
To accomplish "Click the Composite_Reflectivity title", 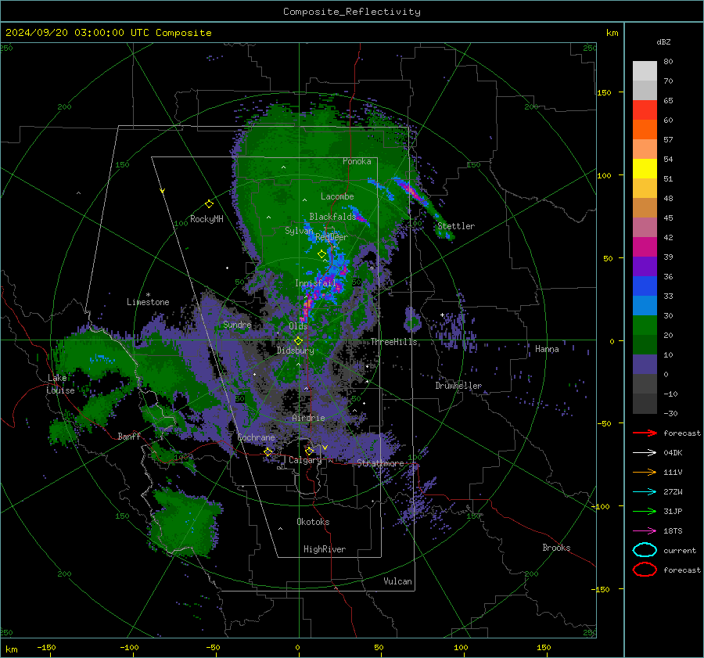I will 352,12.
